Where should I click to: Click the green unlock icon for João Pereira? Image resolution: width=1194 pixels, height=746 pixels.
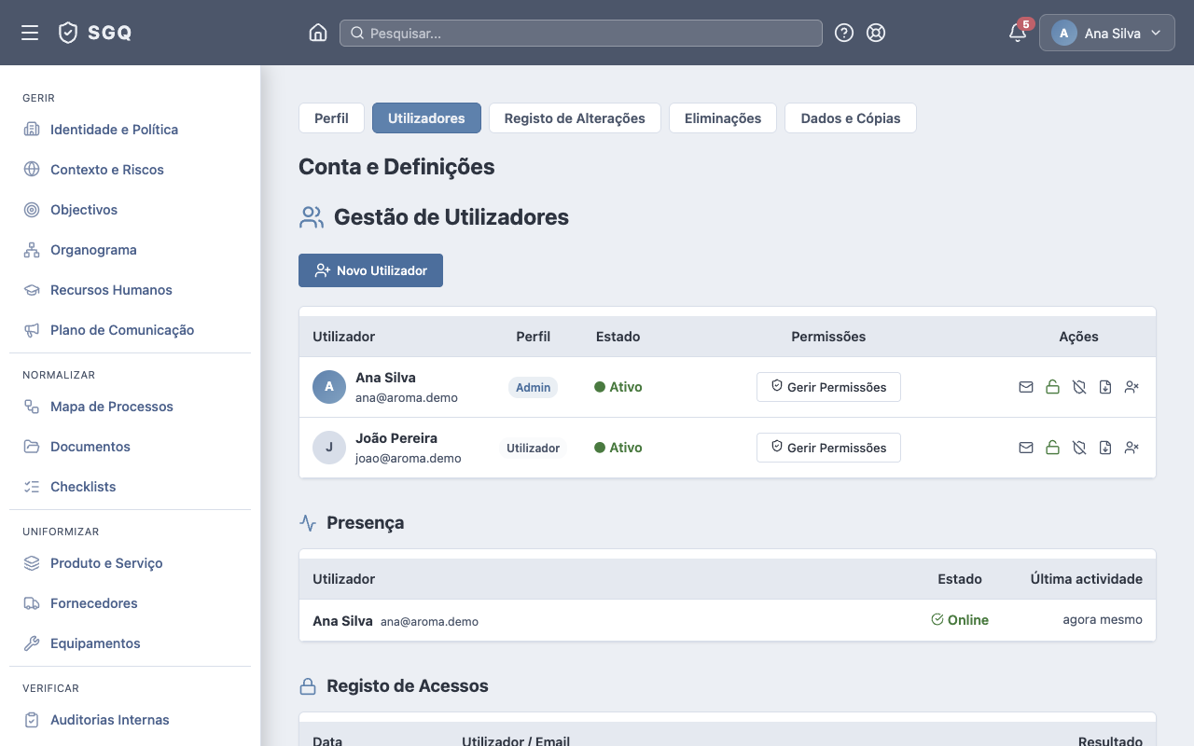[x=1052, y=448]
